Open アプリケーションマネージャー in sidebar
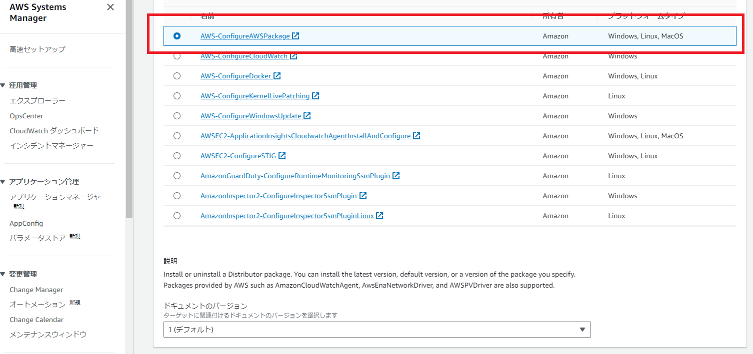Screen dimensions: 753x354 click(x=58, y=197)
